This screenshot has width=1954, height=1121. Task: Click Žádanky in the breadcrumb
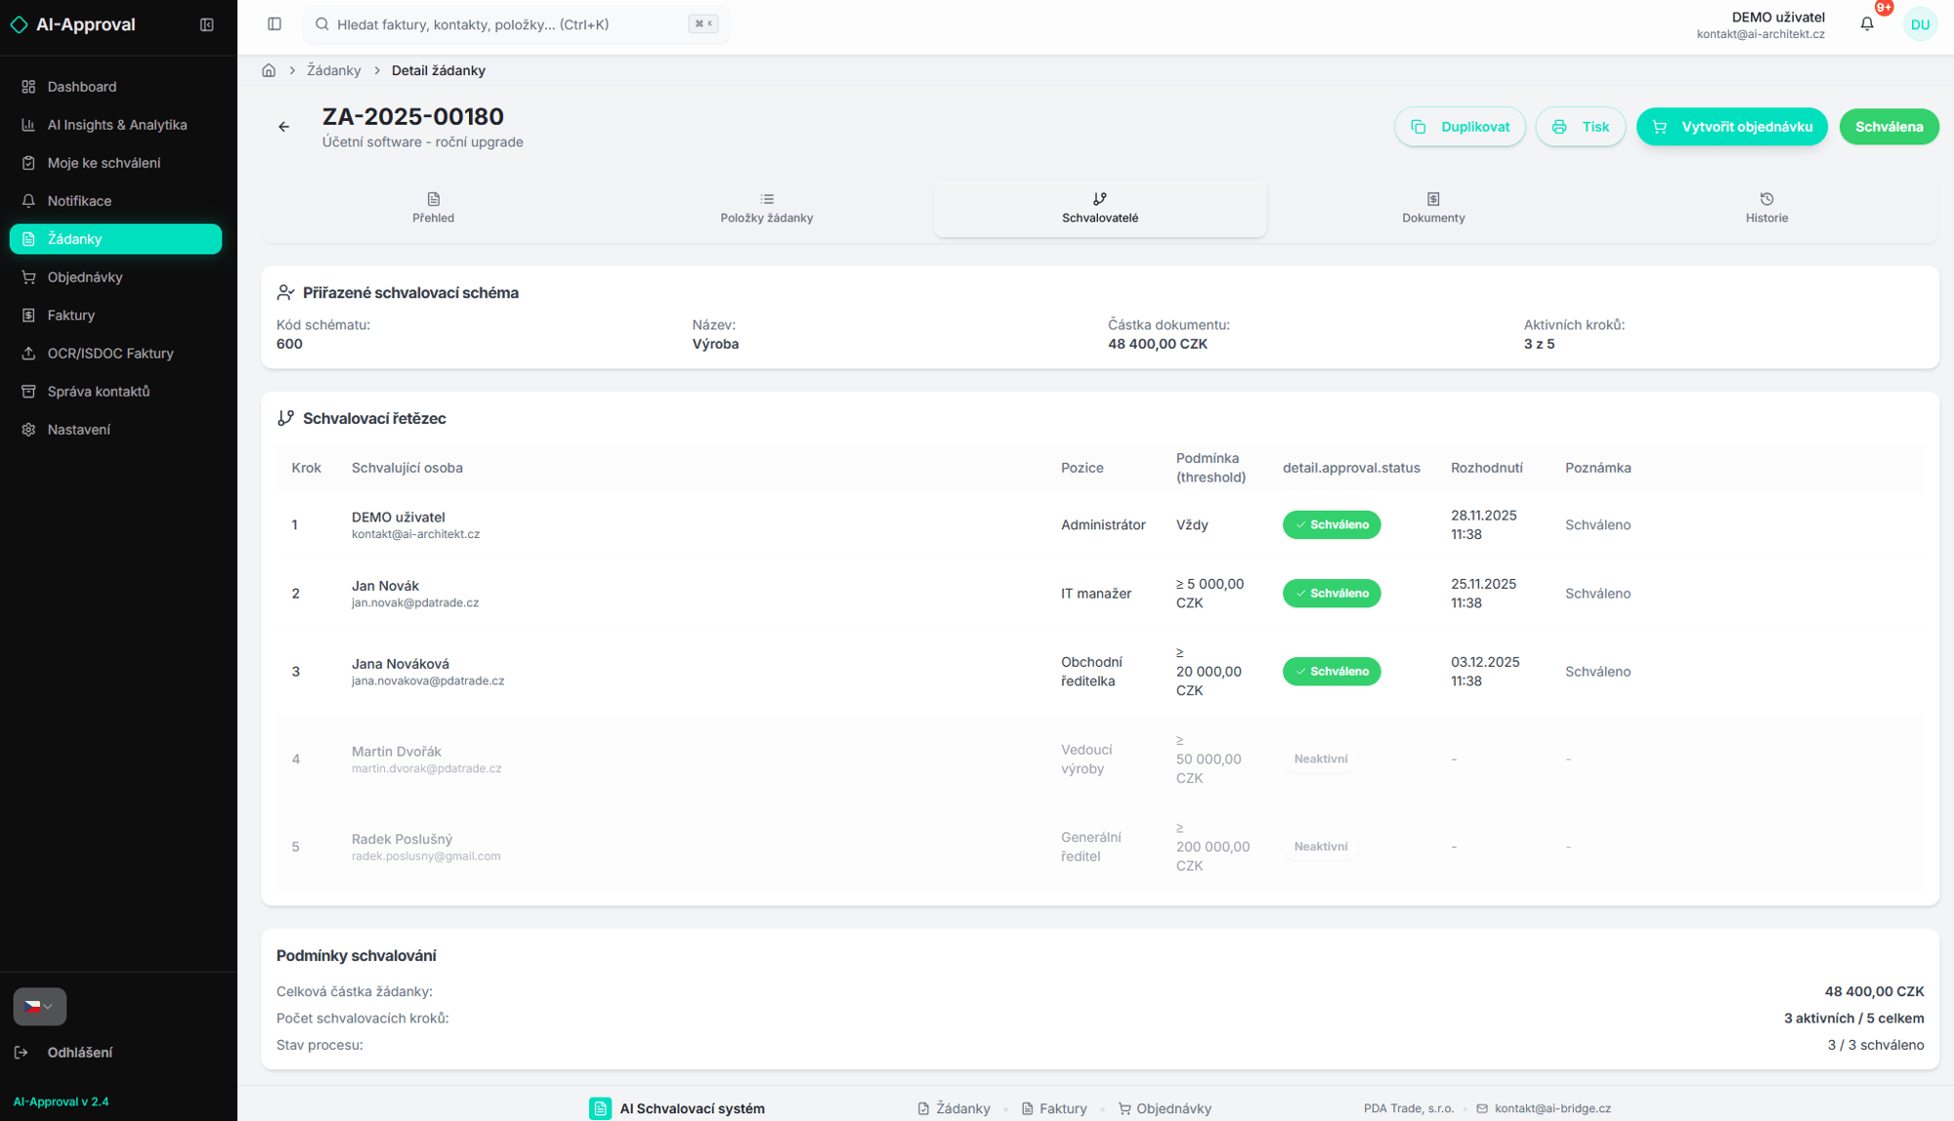333,70
